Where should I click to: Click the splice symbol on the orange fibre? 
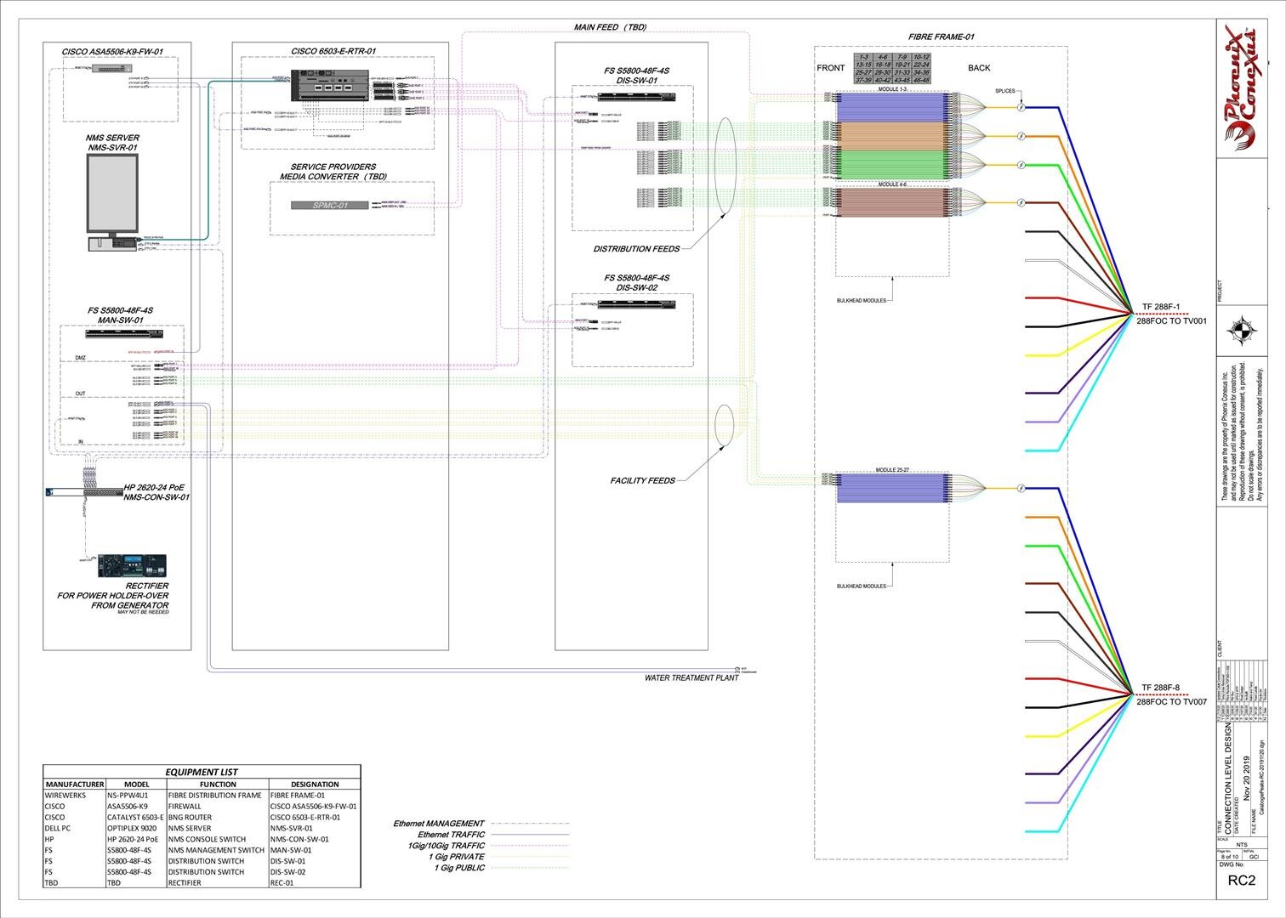coord(1021,136)
